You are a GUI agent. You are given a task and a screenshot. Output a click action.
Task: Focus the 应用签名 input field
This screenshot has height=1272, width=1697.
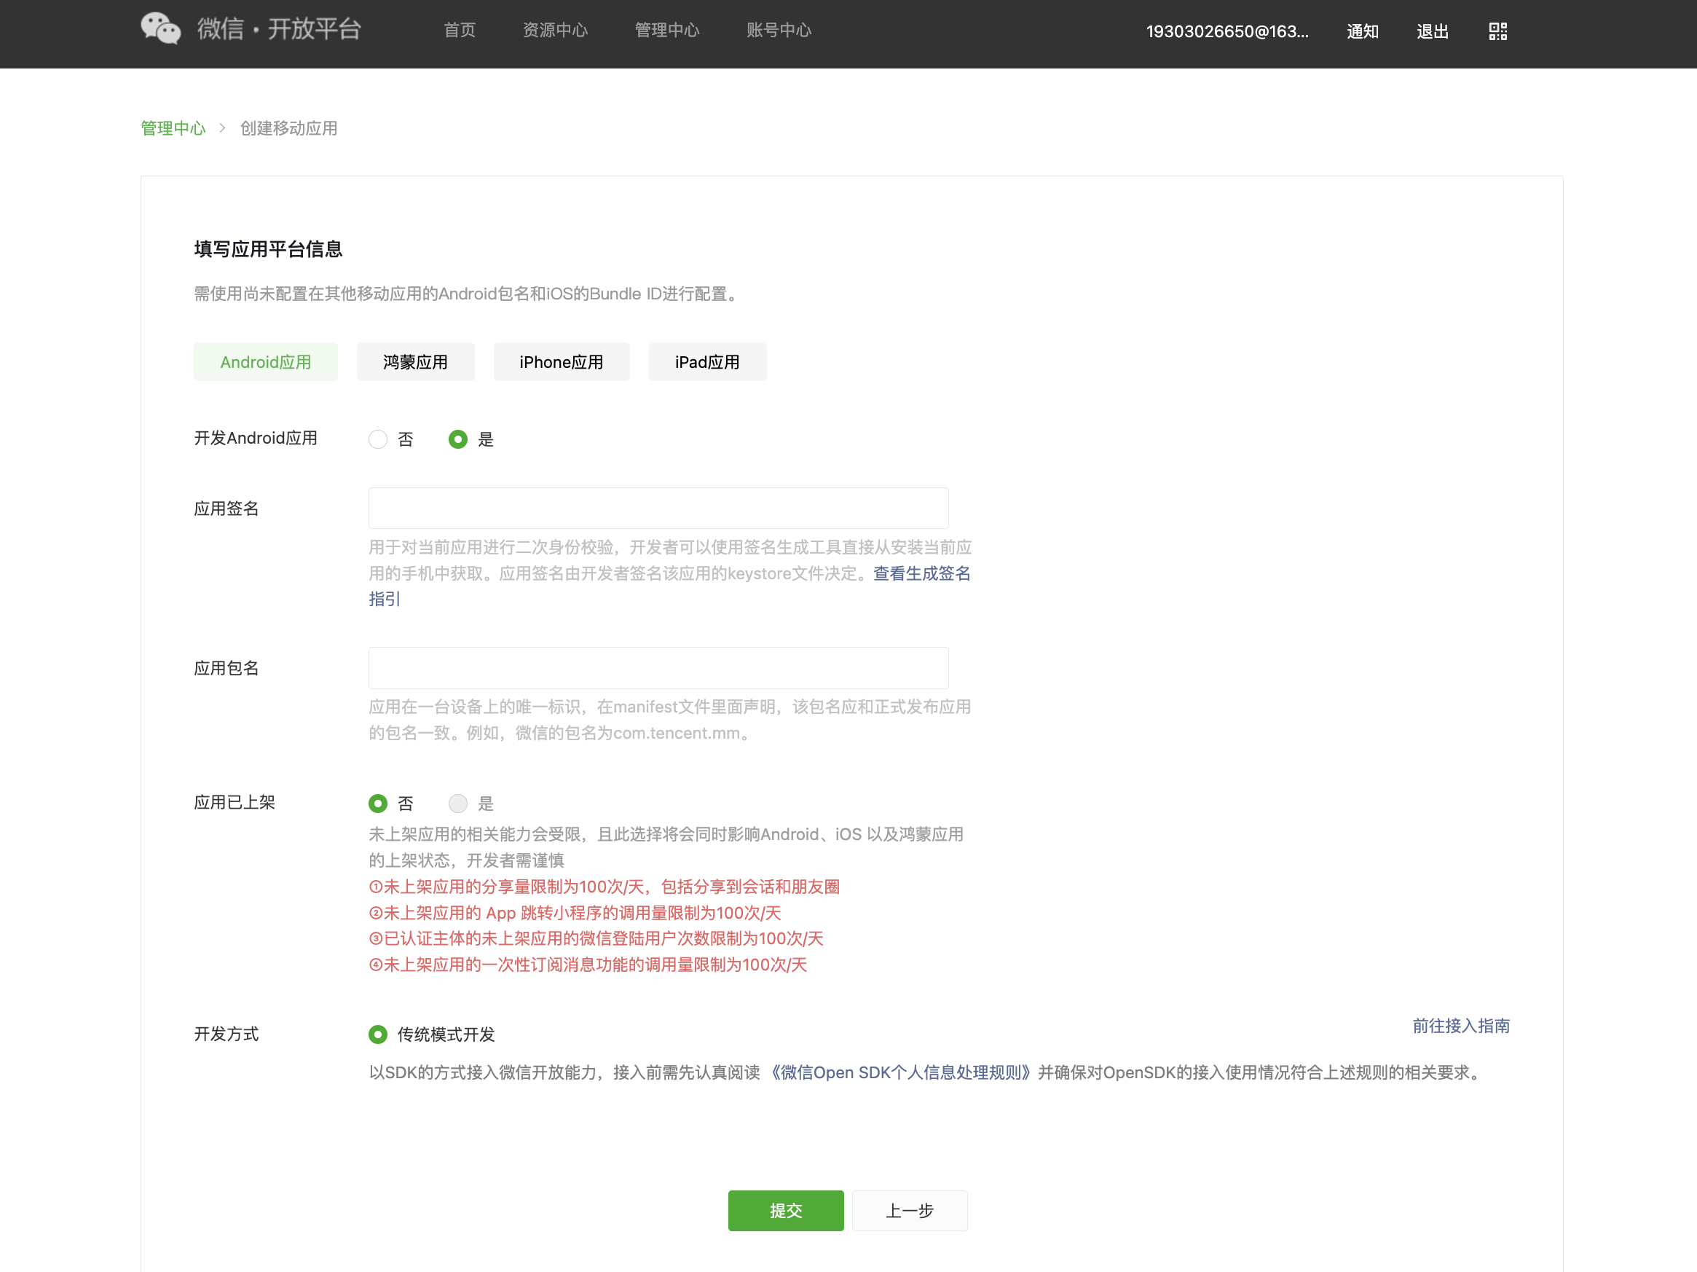point(658,508)
